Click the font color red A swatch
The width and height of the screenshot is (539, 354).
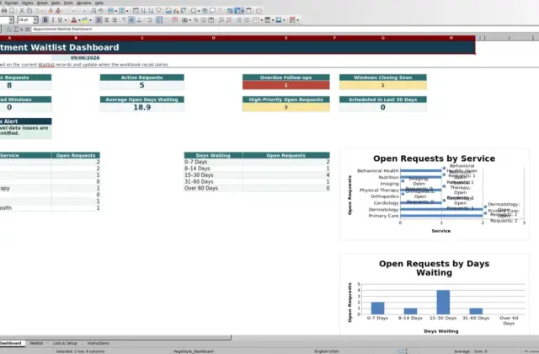pos(73,20)
